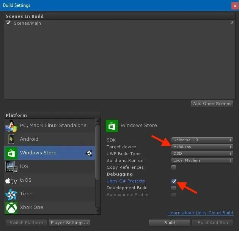The image size is (239, 231).
Task: Select the Xbox One platform row
Action: [50, 207]
